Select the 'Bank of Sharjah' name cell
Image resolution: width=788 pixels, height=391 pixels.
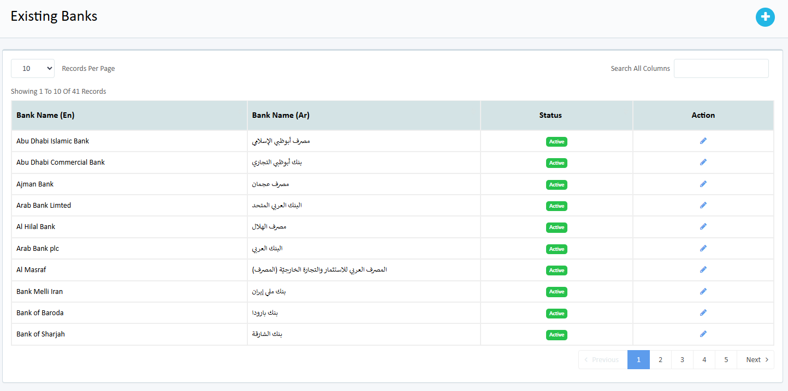[129, 334]
